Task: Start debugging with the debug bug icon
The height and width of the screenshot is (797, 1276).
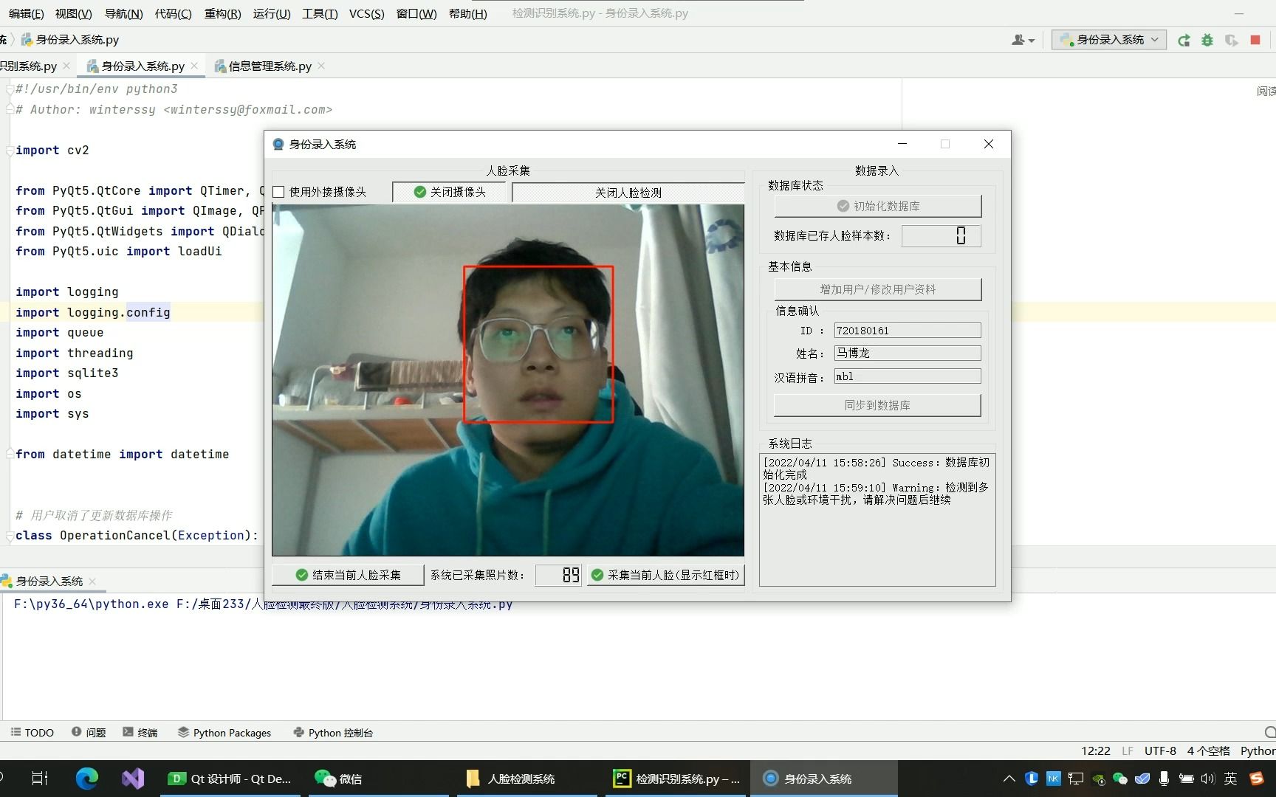Action: coord(1207,40)
